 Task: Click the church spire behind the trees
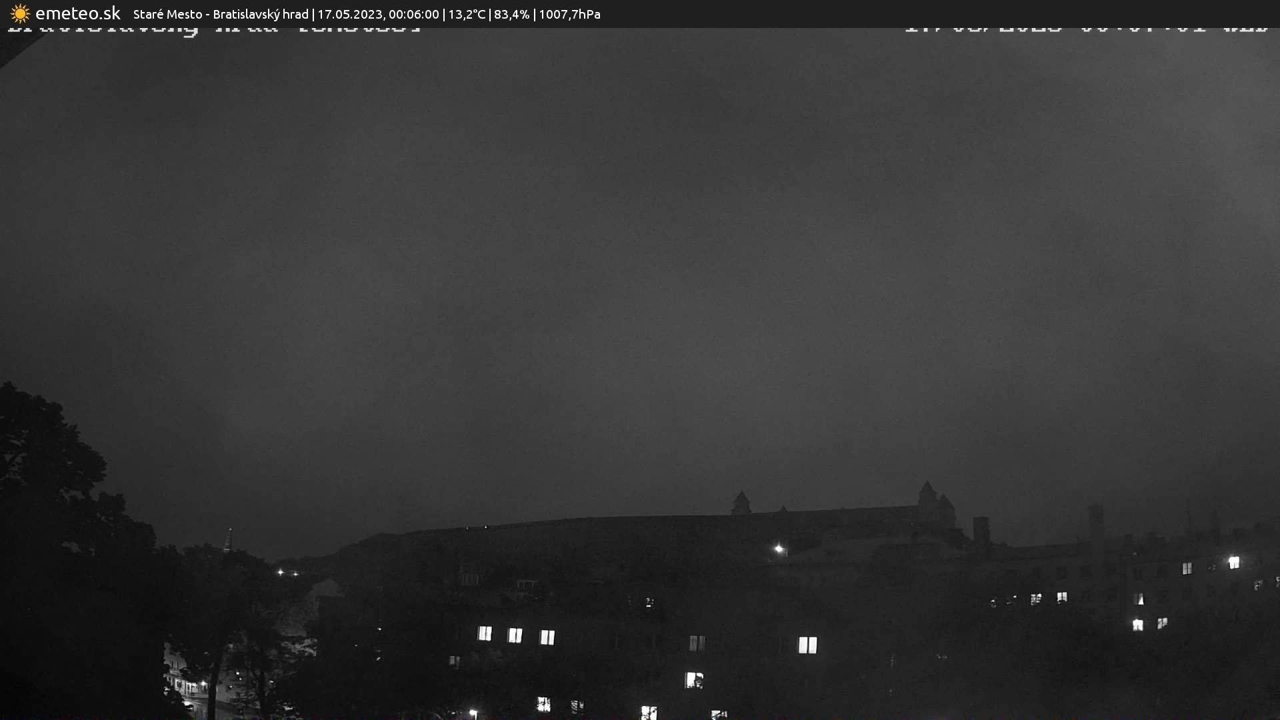(228, 540)
